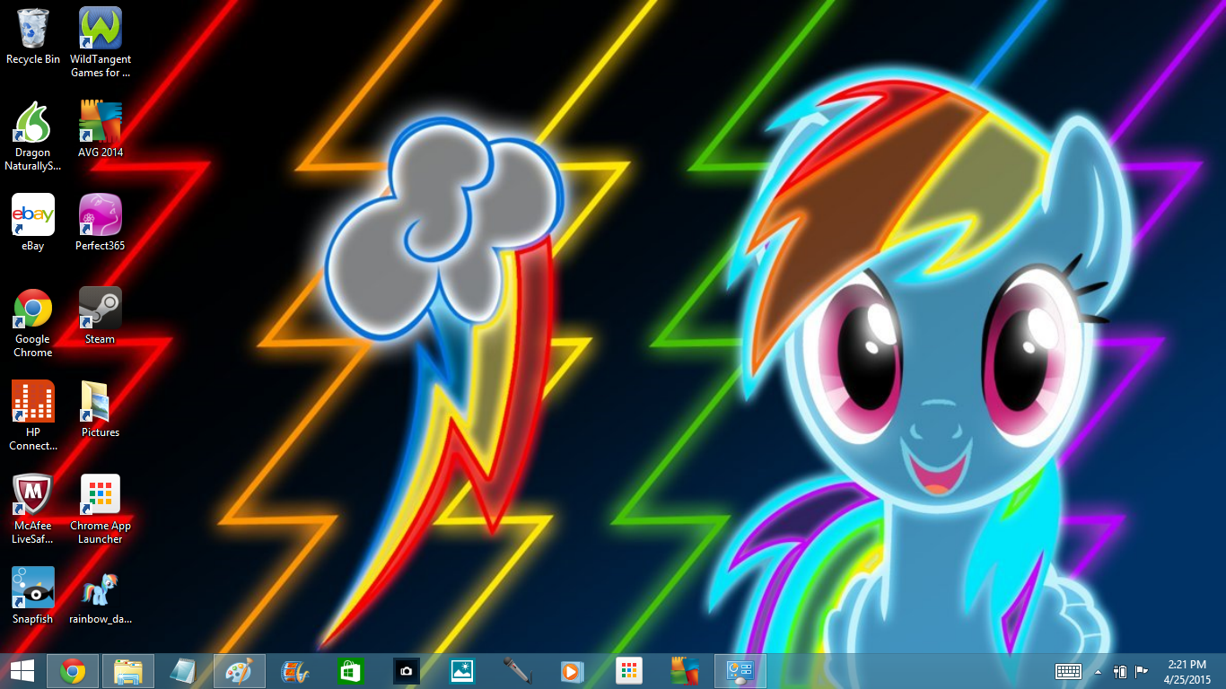This screenshot has height=689, width=1226.
Task: Select the Pictures folder desktop shortcut
Action: pos(101,409)
